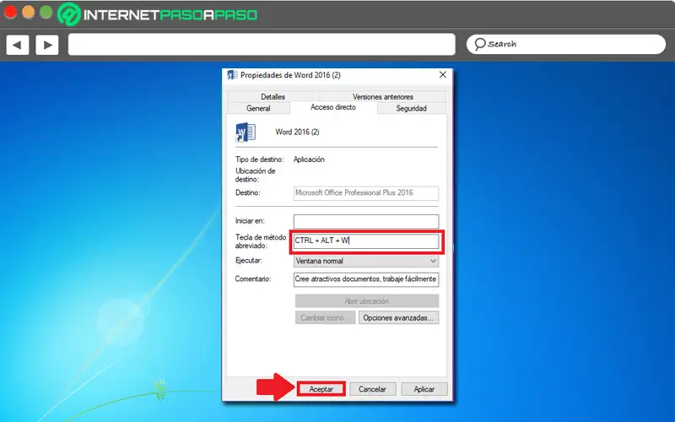Go back with the left arrow button
Viewport: 675px width, 422px height.
[18, 45]
